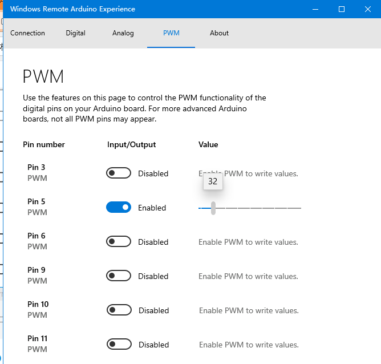Screen dimensions: 381x364
Task: Minimize the Remote Arduino window
Action: pyautogui.click(x=315, y=9)
